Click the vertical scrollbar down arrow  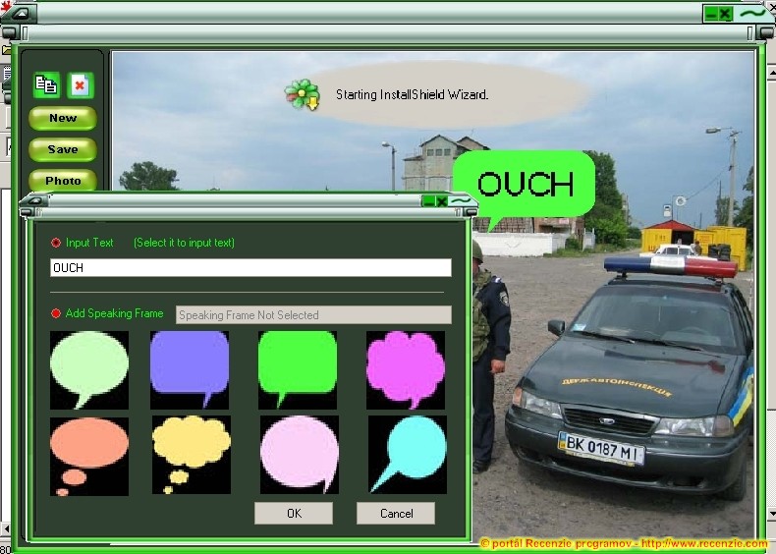[771, 513]
